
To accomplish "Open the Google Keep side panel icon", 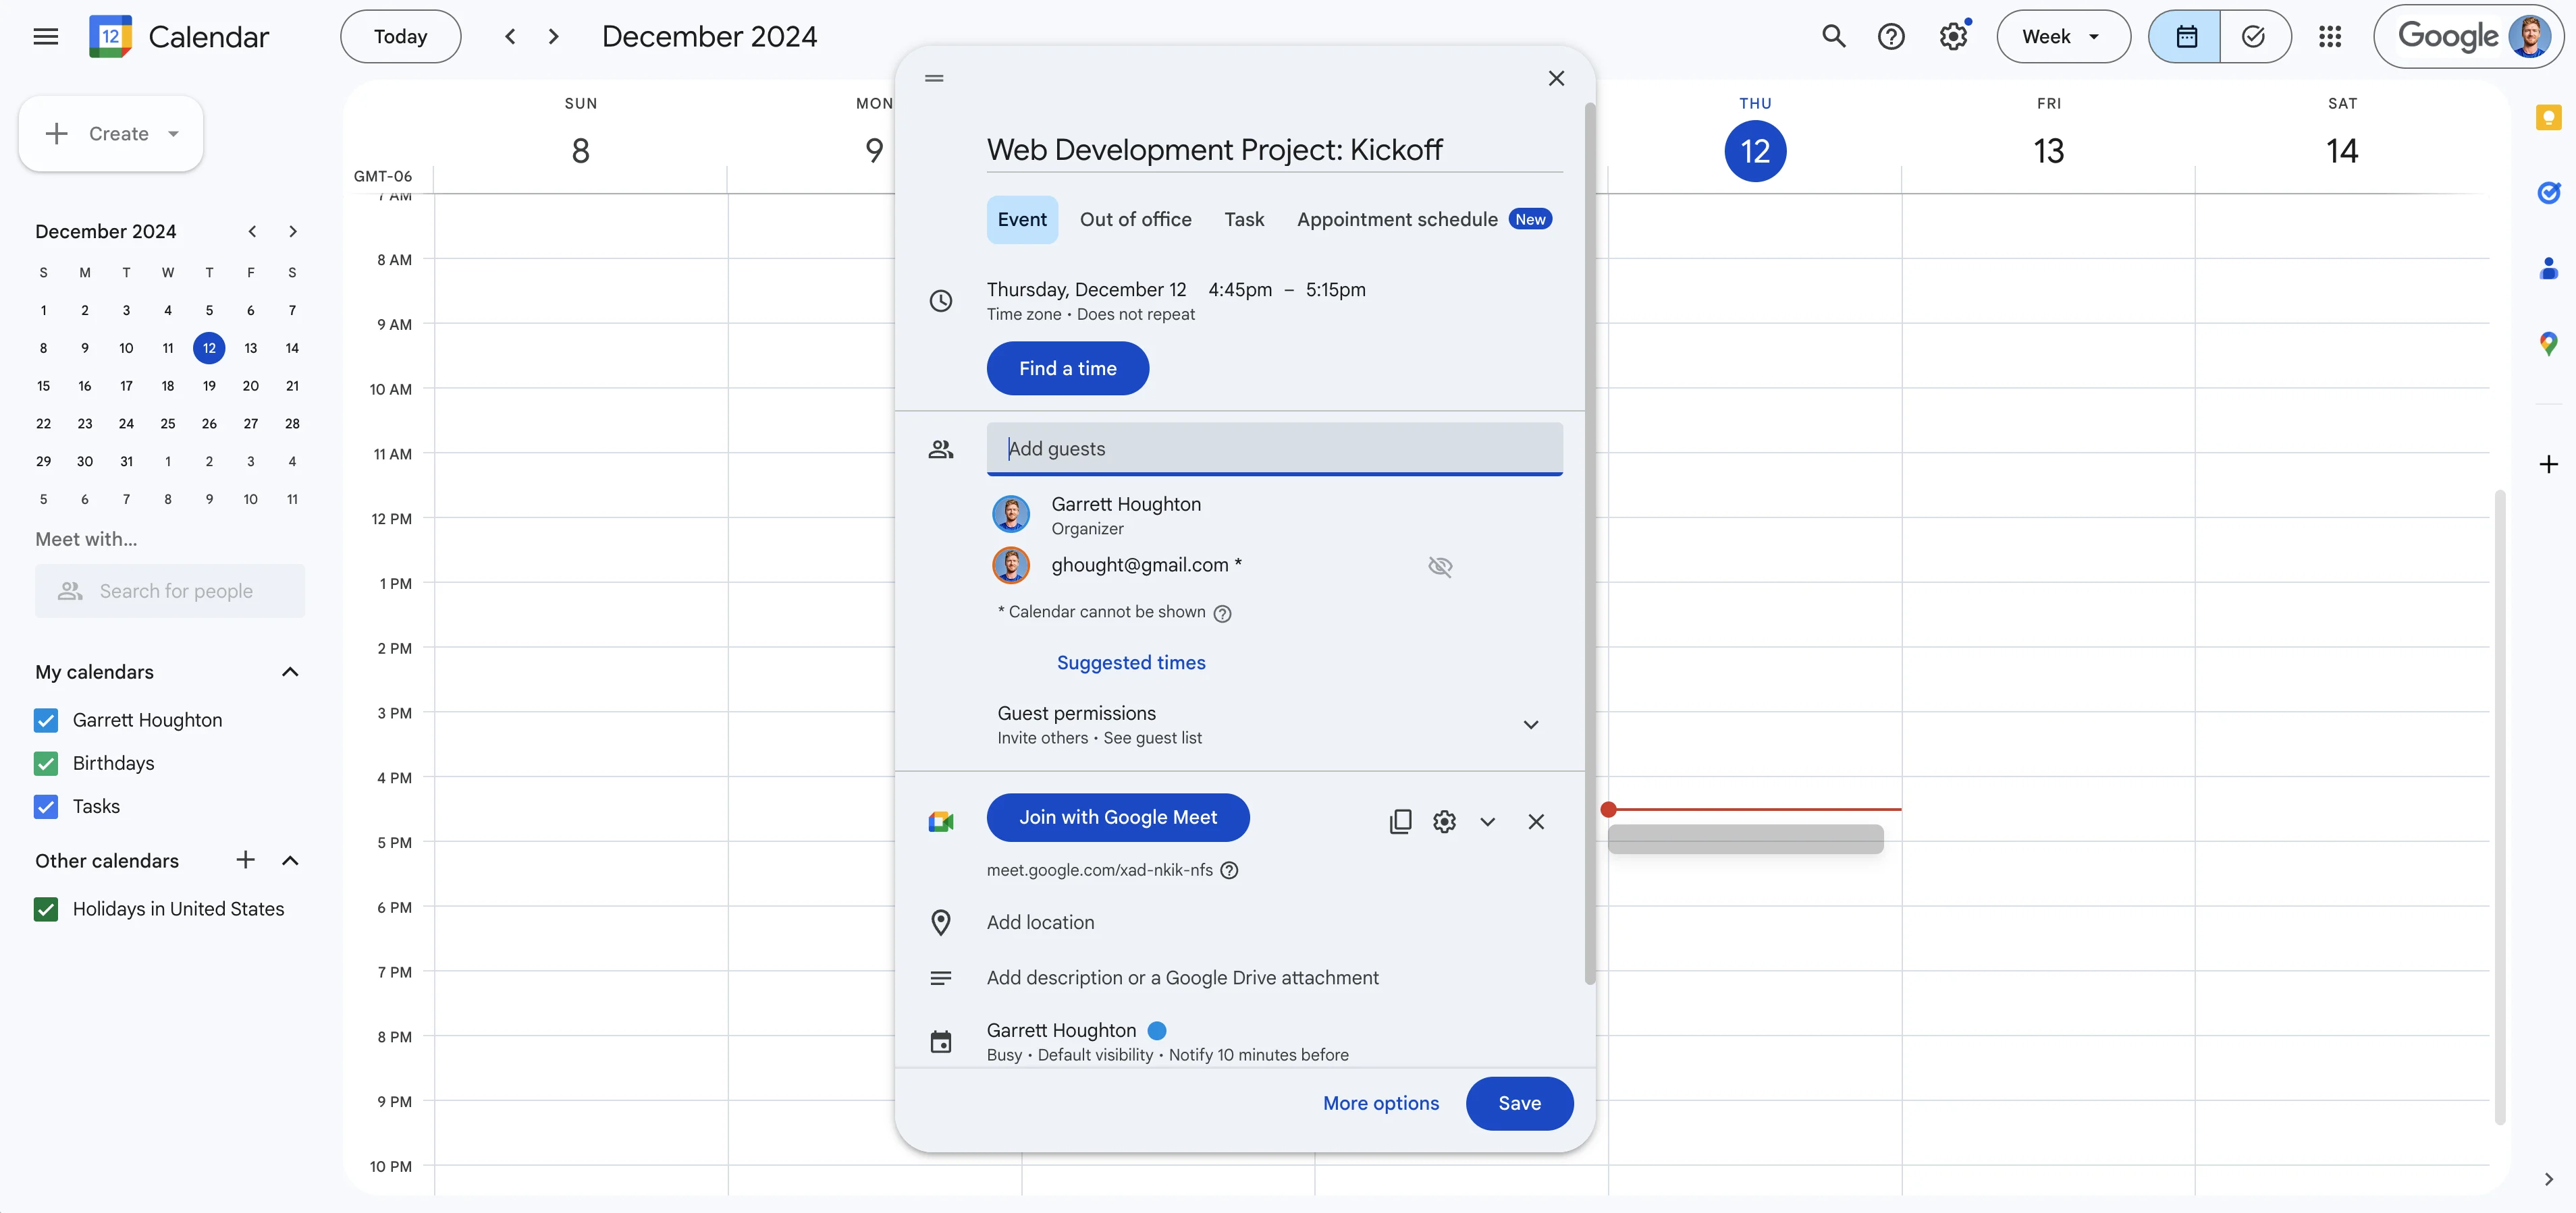I will point(2548,118).
